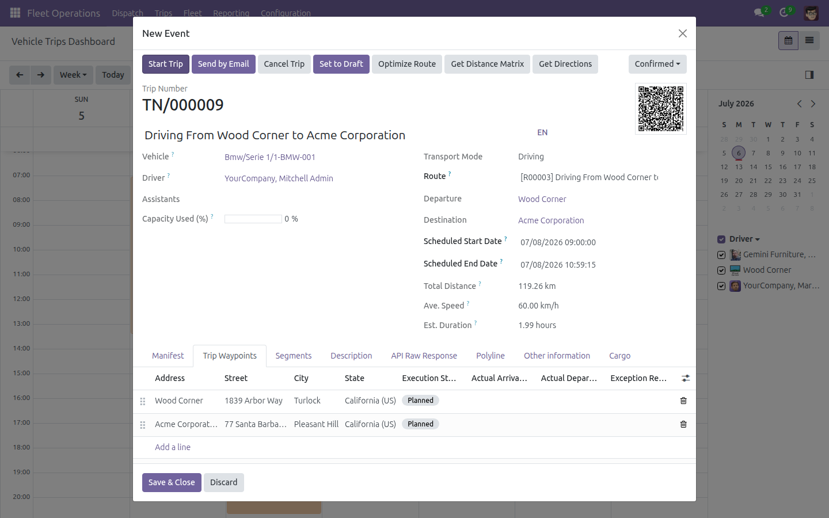Click the Capacity Used progress bar

253,219
